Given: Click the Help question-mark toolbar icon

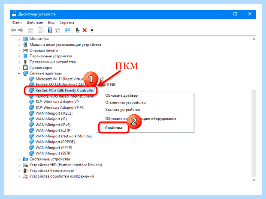Looking at the screenshot, I should [50, 30].
